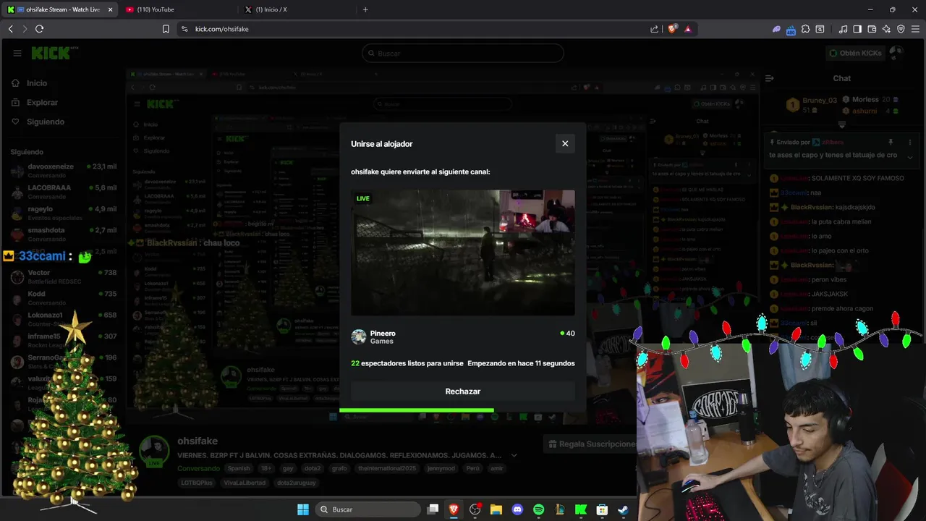
Task: Reload the Kick page
Action: coord(39,29)
